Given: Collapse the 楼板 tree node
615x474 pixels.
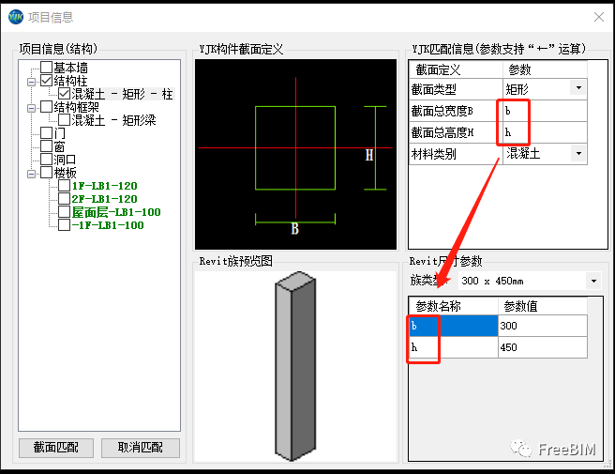Looking at the screenshot, I should [x=32, y=173].
